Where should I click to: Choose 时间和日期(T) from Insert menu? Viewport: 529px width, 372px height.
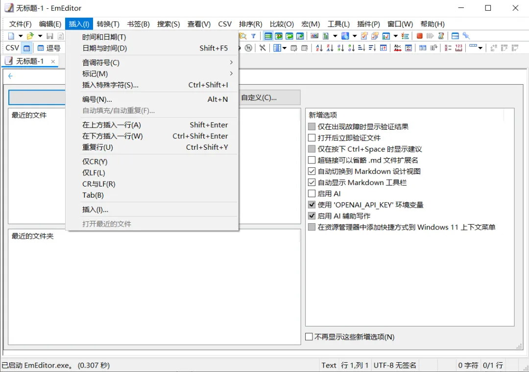[152, 37]
